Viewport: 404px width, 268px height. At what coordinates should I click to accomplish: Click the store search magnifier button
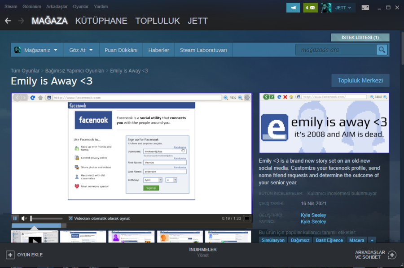pos(382,50)
